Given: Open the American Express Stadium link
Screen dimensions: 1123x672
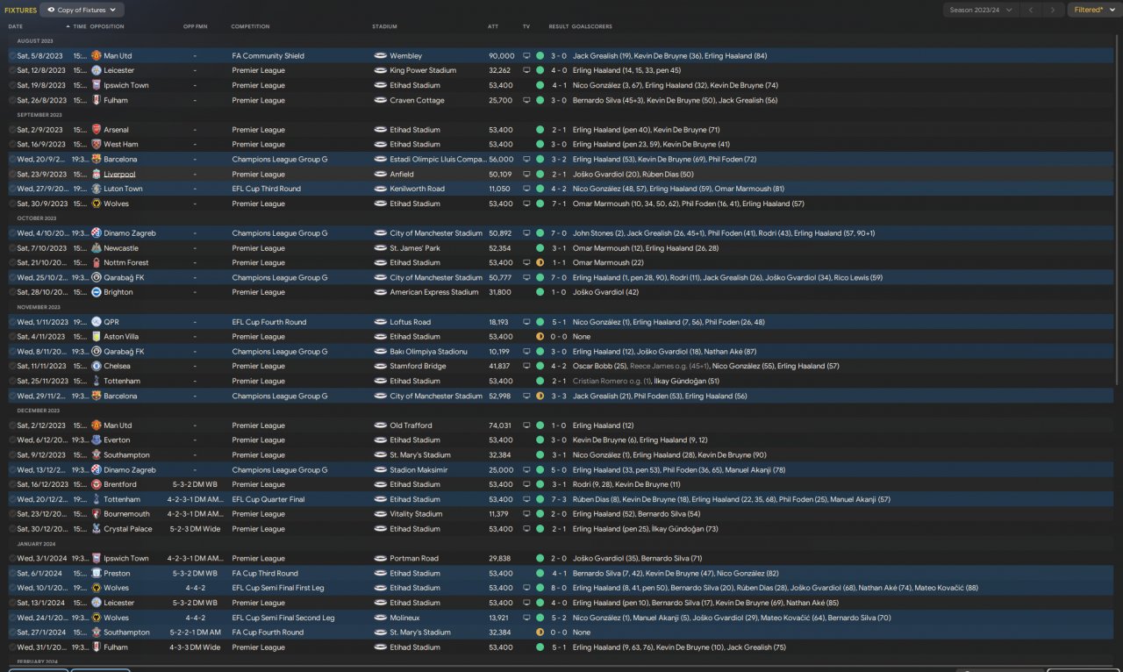Looking at the screenshot, I should 434,292.
